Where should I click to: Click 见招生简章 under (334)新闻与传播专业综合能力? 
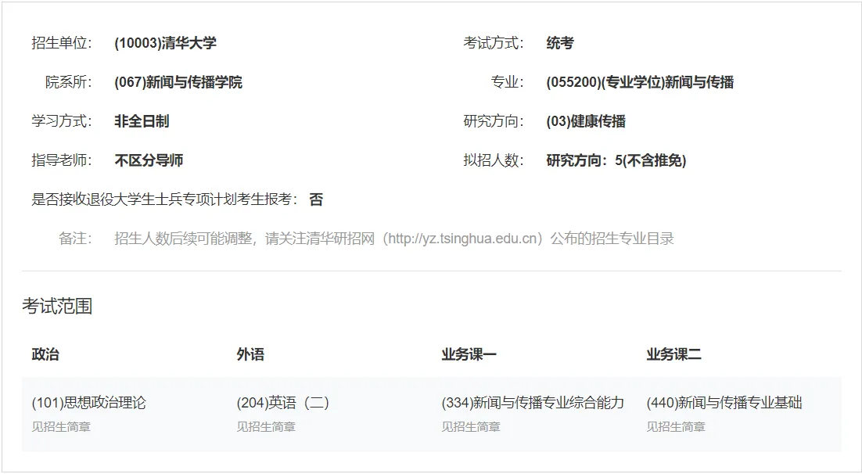tap(471, 427)
